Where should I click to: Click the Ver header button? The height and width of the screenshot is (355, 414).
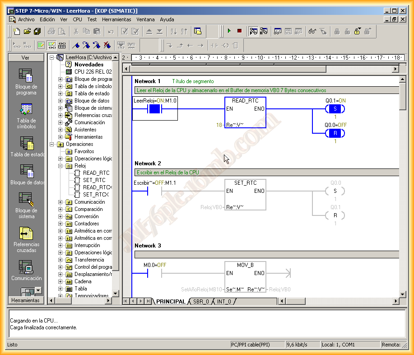[26, 58]
